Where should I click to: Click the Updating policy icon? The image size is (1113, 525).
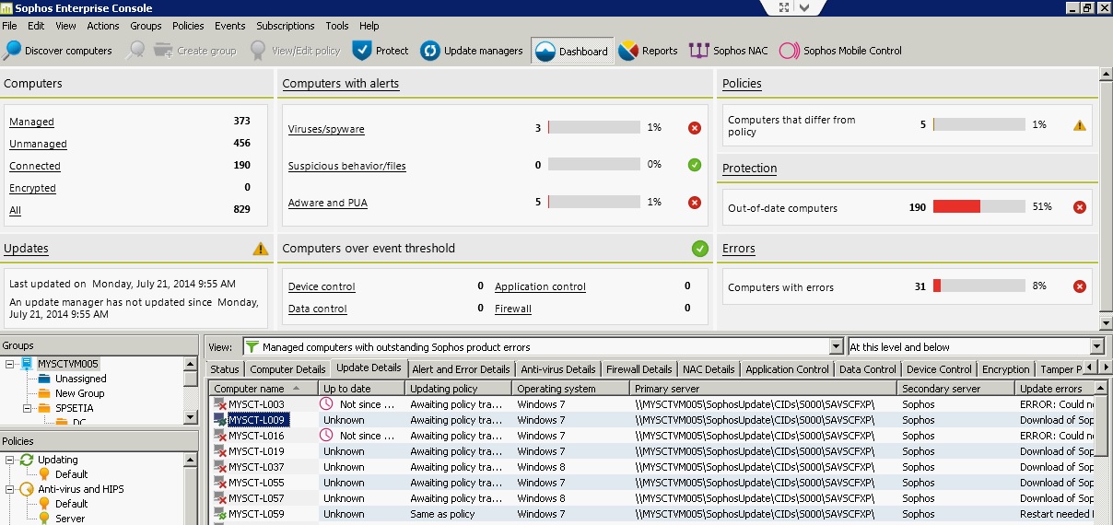[28, 460]
